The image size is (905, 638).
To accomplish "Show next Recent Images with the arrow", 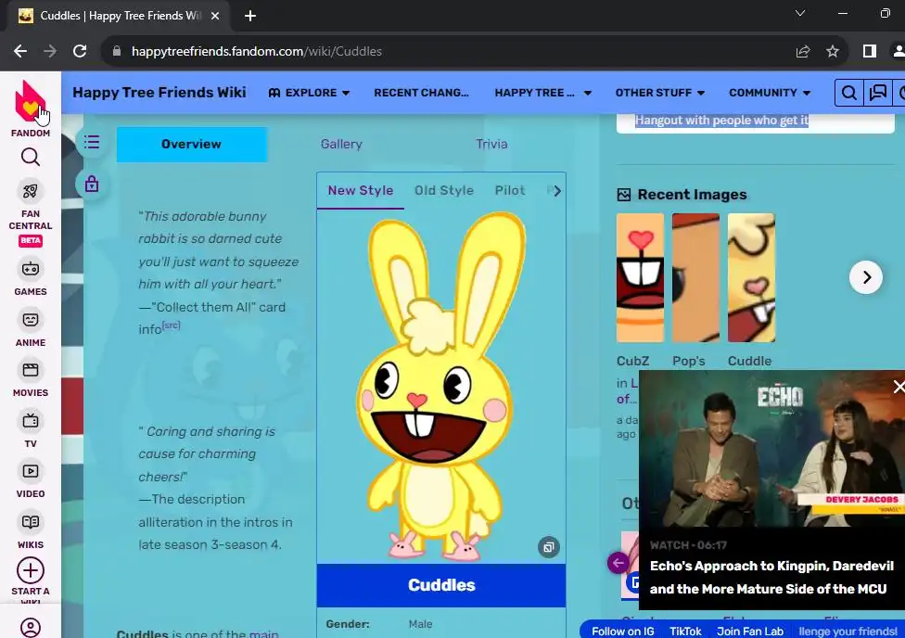I will (866, 277).
